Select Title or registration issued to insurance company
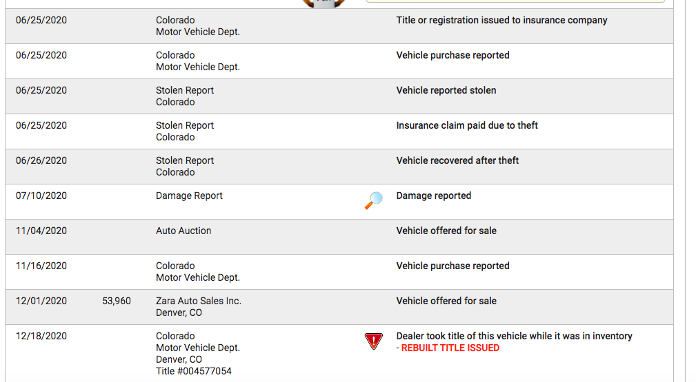The width and height of the screenshot is (696, 382). pos(501,20)
